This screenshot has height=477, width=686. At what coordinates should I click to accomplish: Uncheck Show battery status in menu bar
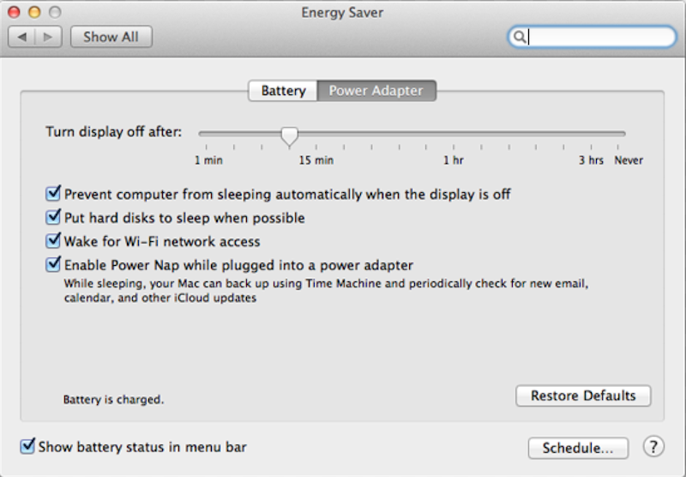28,447
